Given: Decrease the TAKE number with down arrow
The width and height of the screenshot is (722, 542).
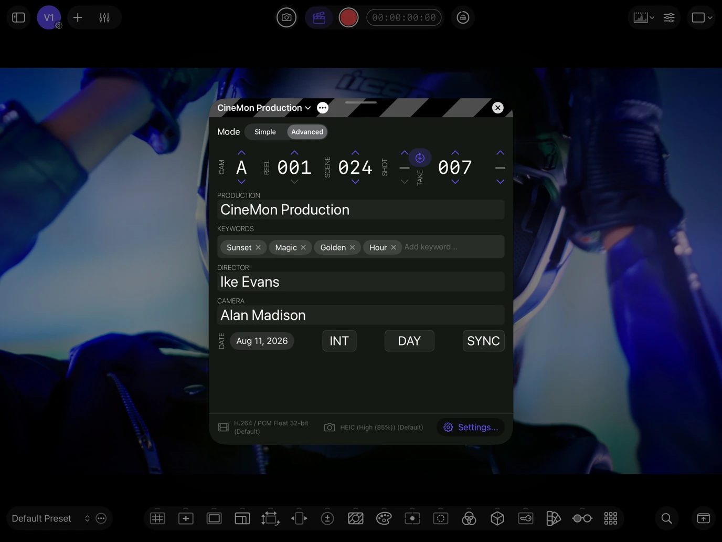Looking at the screenshot, I should pos(455,182).
